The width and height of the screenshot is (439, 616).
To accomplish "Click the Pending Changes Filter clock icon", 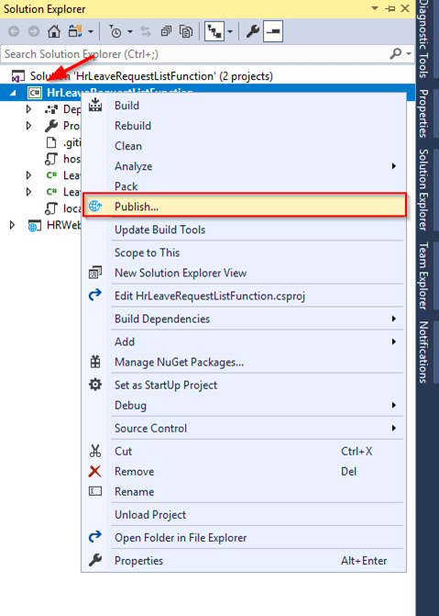I will (115, 31).
